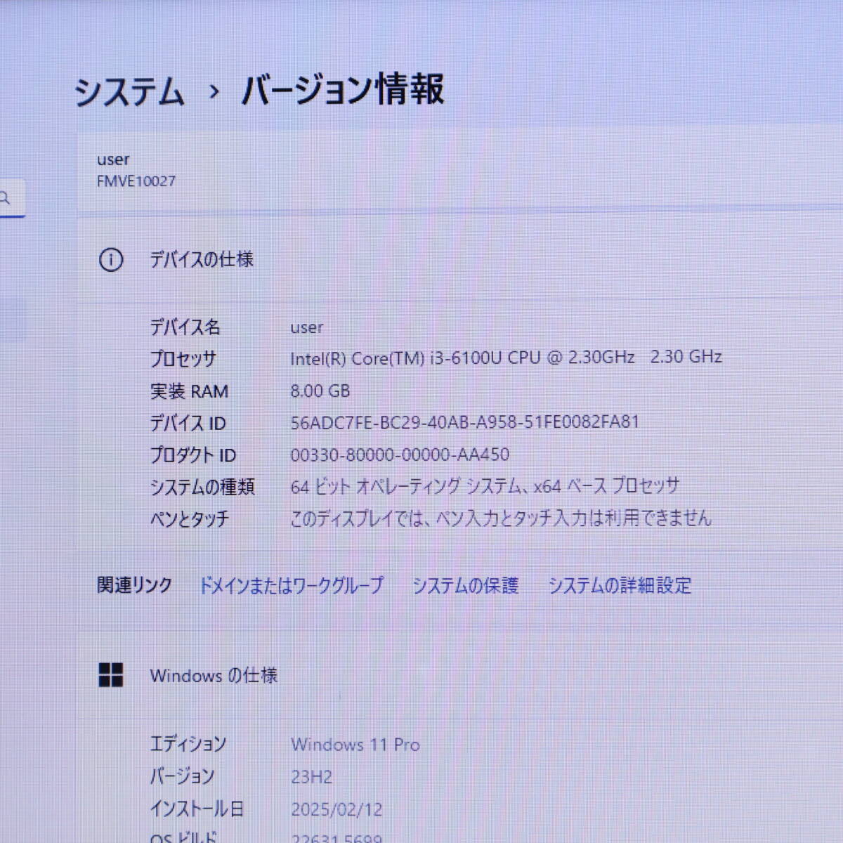Select the 8.00 GB RAM value

pyautogui.click(x=320, y=391)
